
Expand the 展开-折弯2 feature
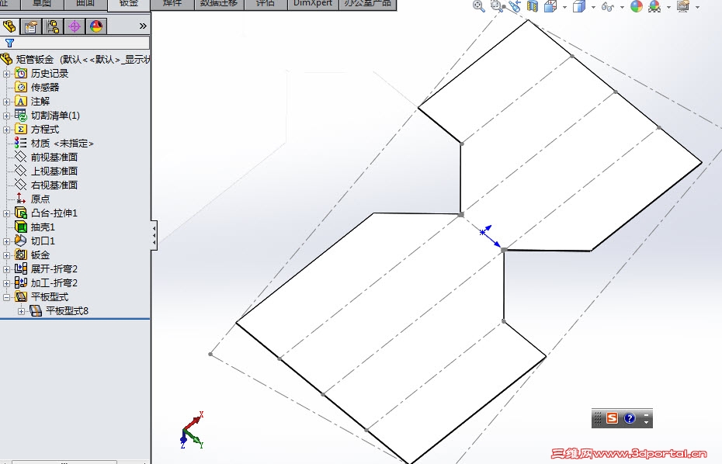(6, 269)
